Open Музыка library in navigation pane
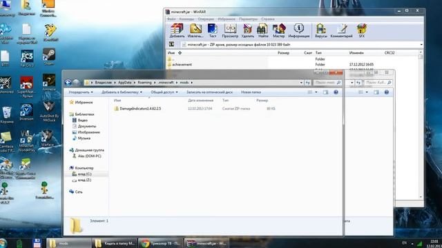This screenshot has height=248, width=442. 81,138
